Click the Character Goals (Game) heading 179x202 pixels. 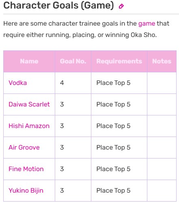coord(58,5)
